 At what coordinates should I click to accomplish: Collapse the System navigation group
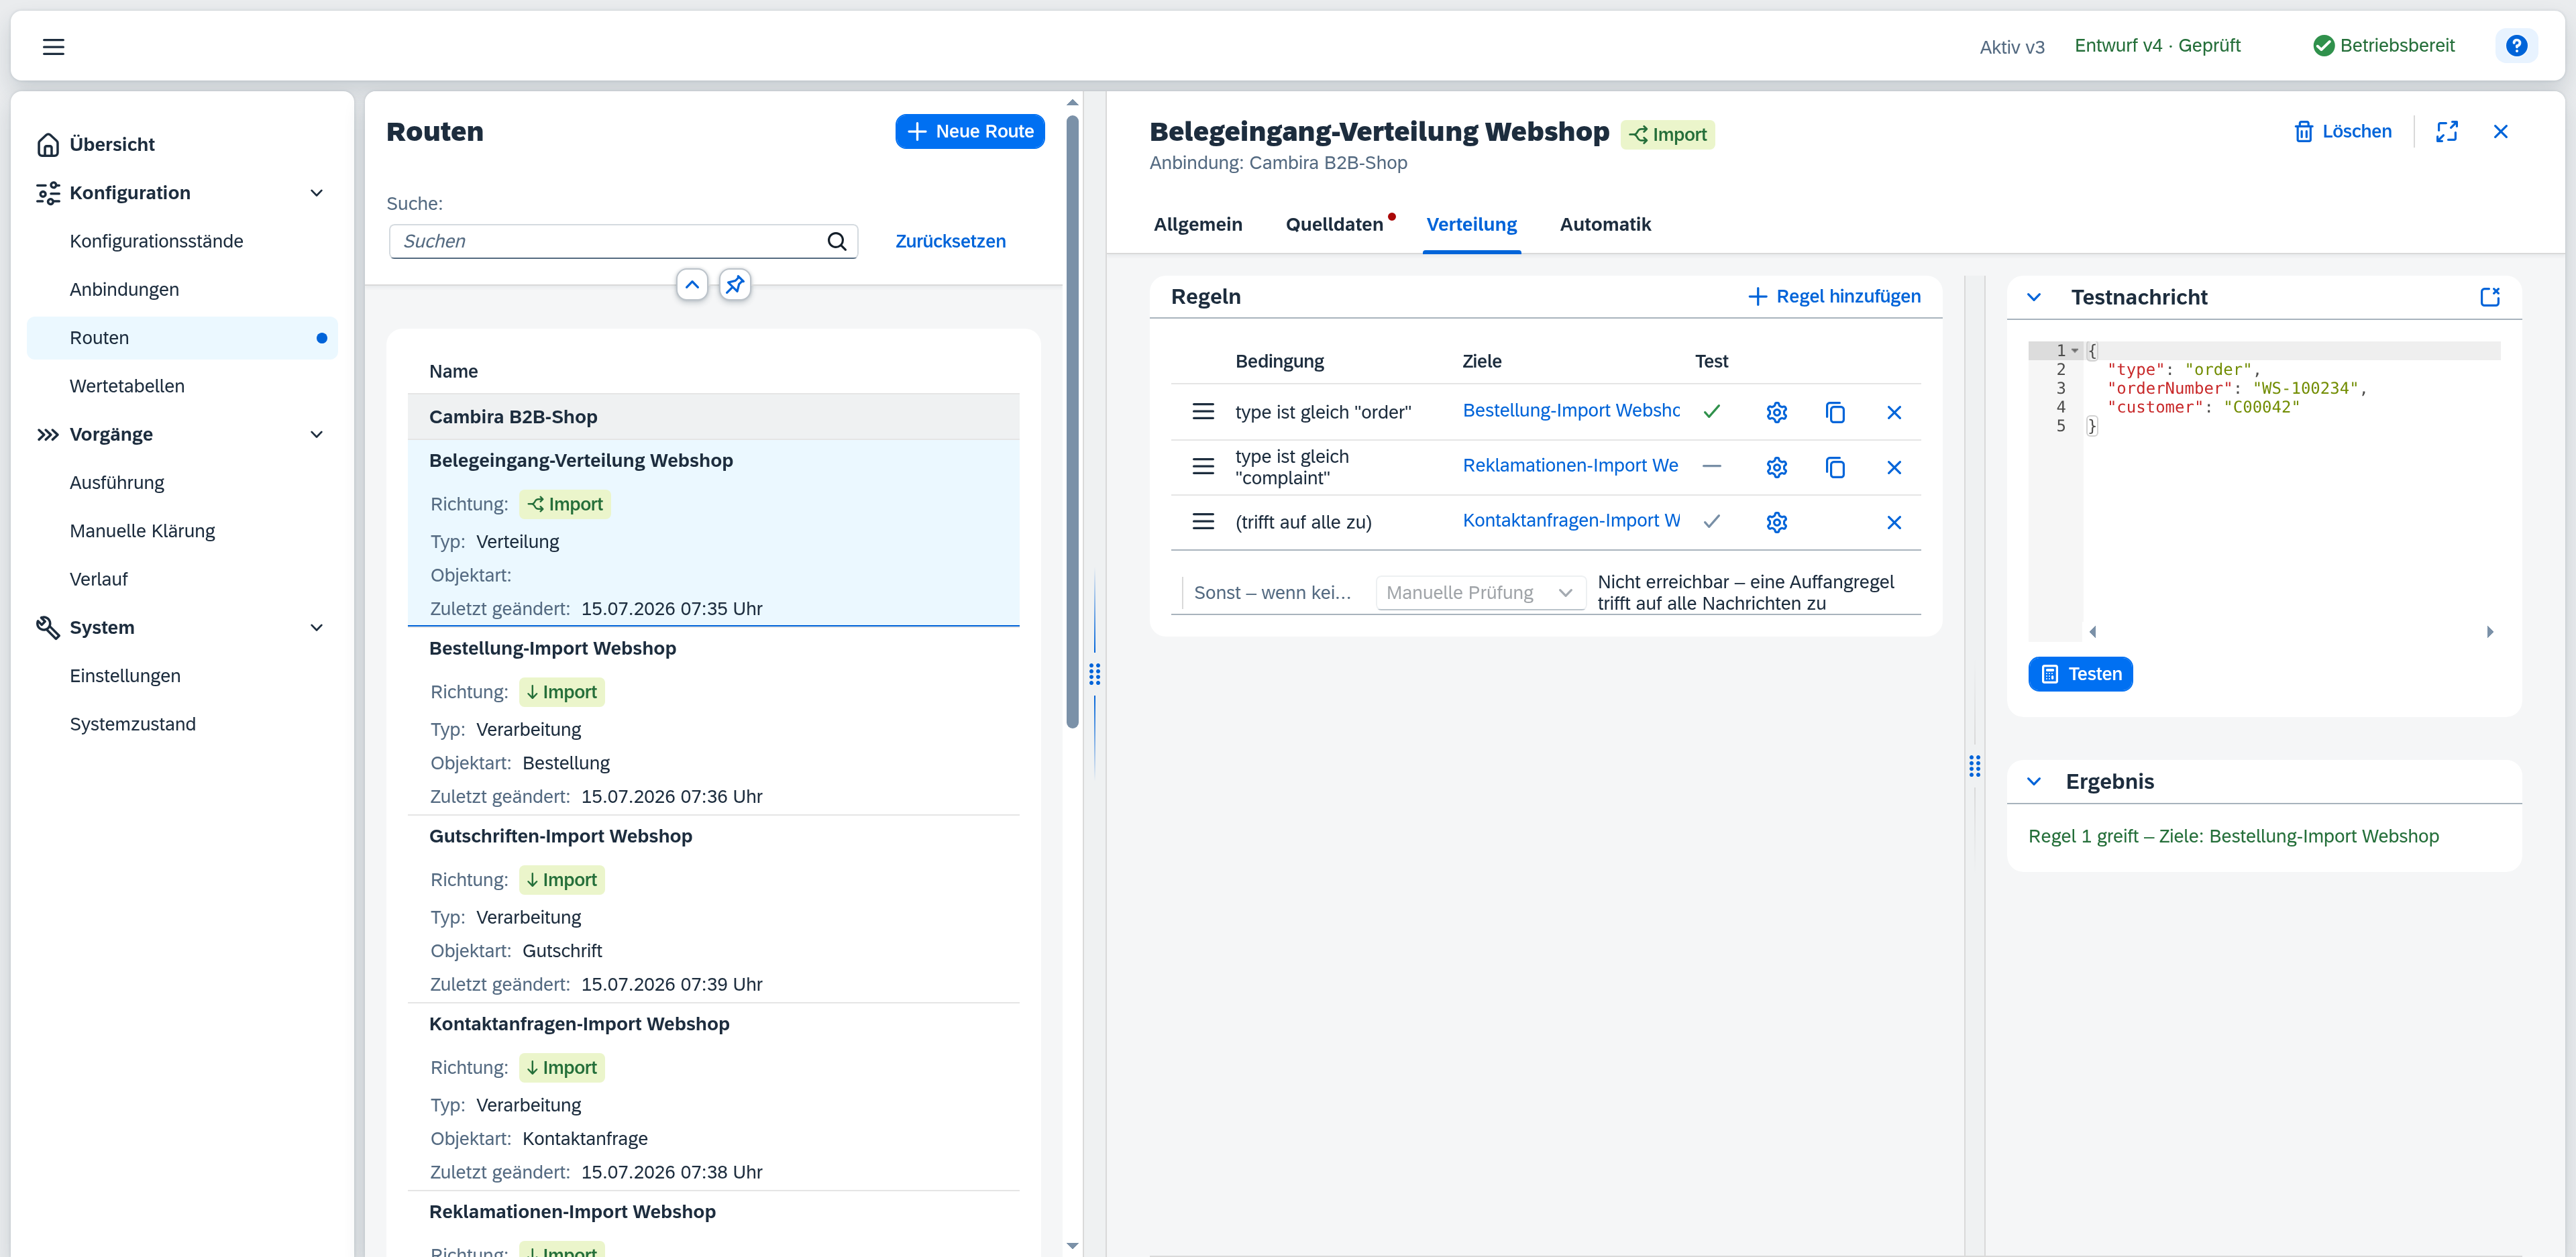click(317, 627)
